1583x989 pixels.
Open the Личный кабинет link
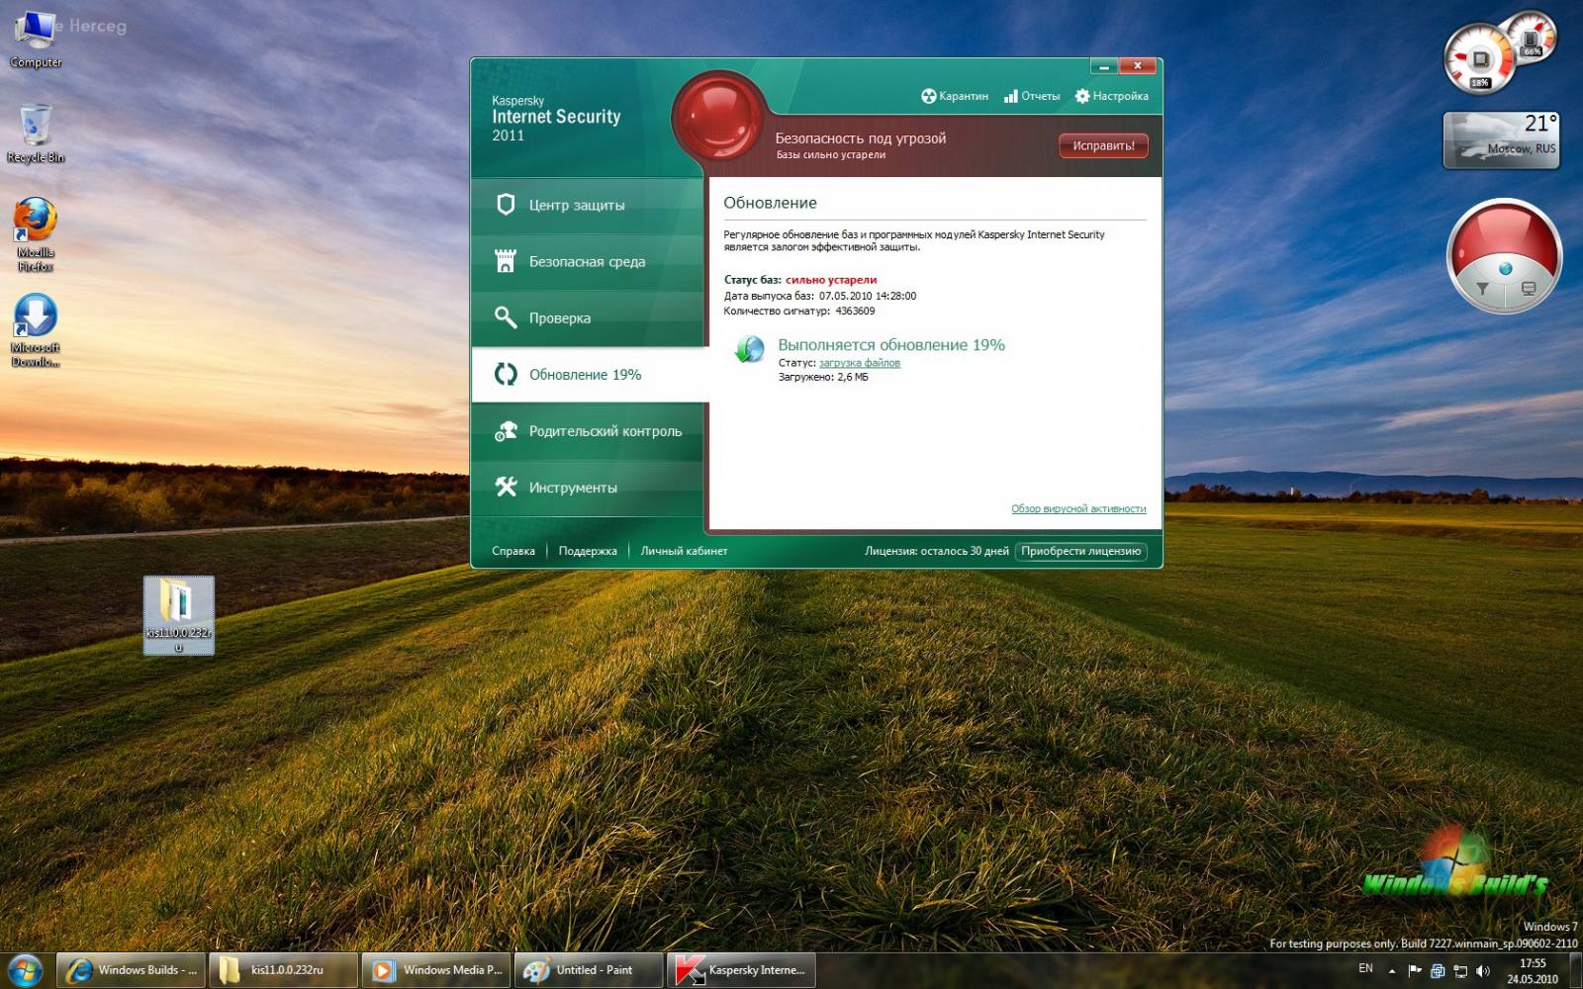684,551
